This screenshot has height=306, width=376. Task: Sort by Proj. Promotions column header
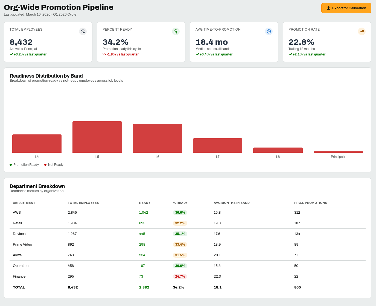tap(311, 203)
